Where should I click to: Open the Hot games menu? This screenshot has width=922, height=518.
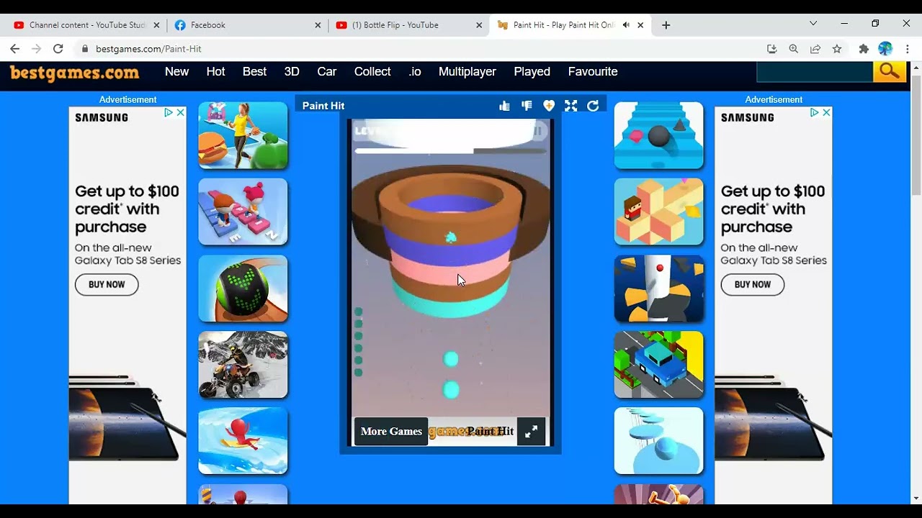[x=215, y=71]
